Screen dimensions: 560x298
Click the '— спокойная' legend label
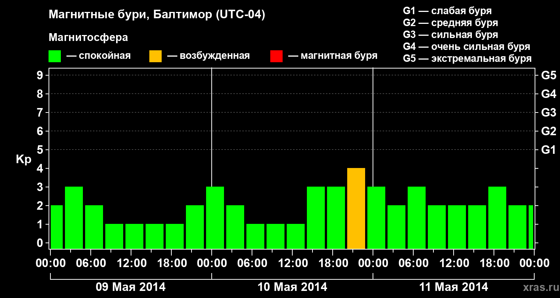point(99,56)
